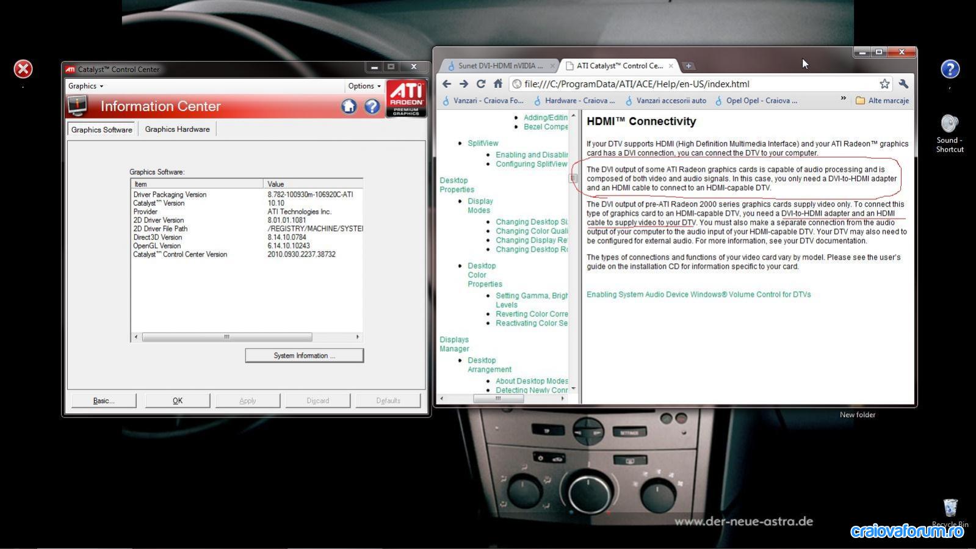Image resolution: width=976 pixels, height=549 pixels.
Task: Click the Discard button
Action: 317,401
